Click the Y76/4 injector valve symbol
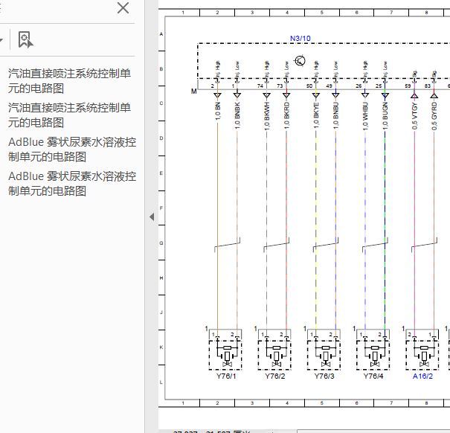This screenshot has width=450, height=433. (x=373, y=355)
